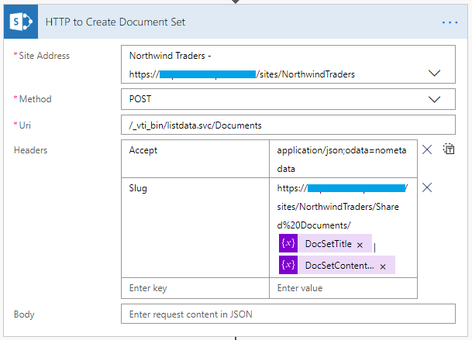This screenshot has width=472, height=340.
Task: Remove the DocSetTitle token
Action: (360, 244)
